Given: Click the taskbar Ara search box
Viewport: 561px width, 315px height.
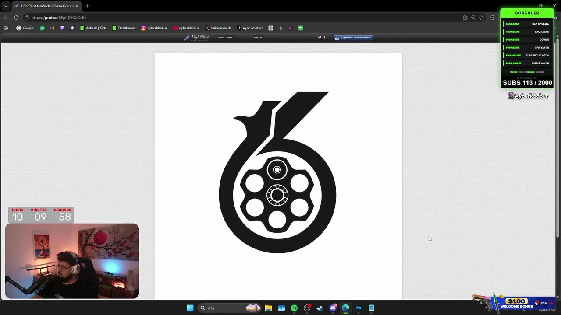Looking at the screenshot, I should [x=229, y=308].
